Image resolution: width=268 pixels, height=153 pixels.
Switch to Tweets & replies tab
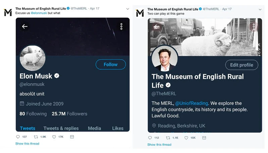pyautogui.click(x=61, y=128)
